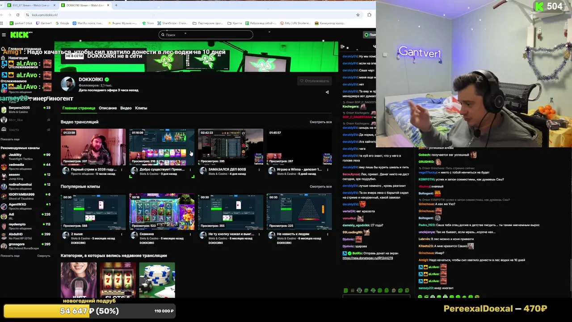The width and height of the screenshot is (572, 322).
Task: Open the Крипта bookmark folder
Action: click(x=235, y=23)
